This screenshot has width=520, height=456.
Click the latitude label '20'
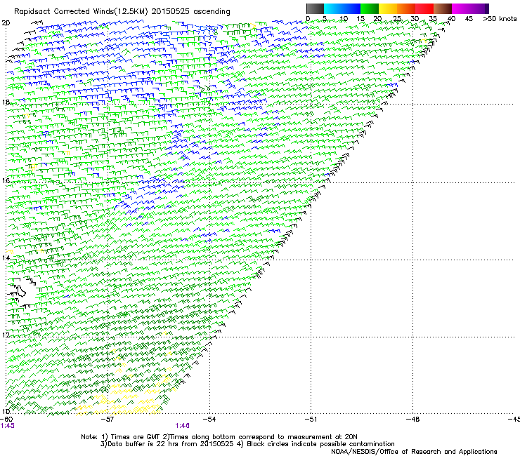pyautogui.click(x=6, y=23)
